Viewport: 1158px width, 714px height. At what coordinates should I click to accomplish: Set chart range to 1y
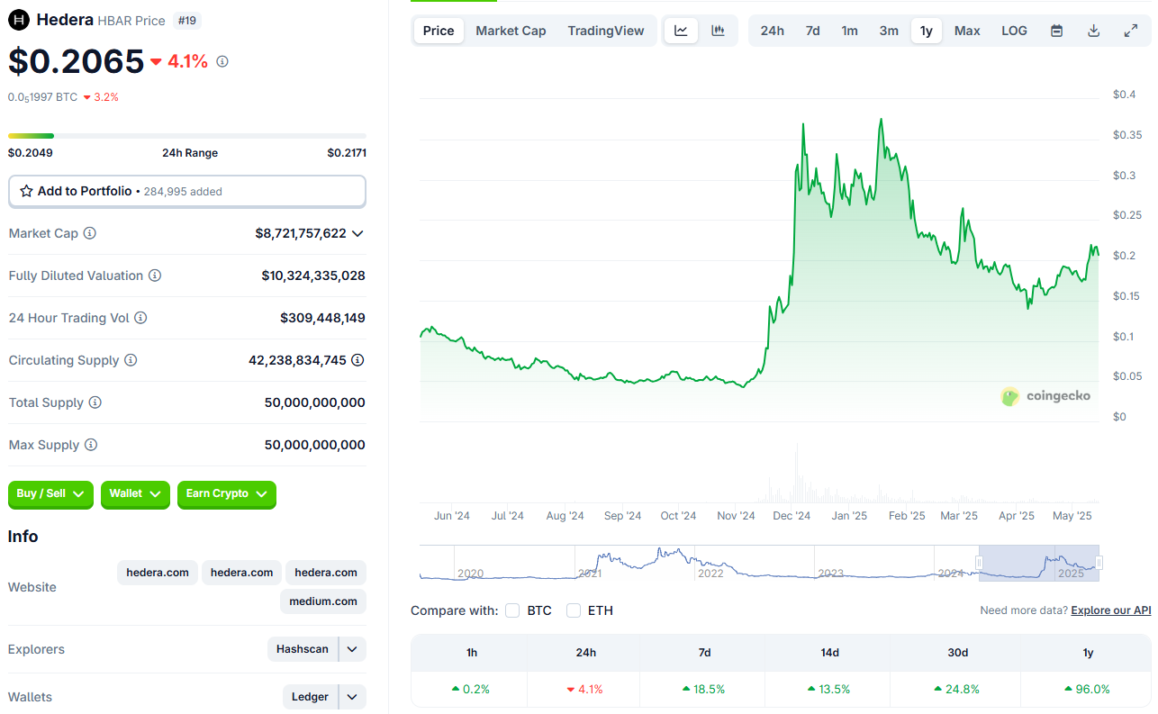click(x=927, y=31)
